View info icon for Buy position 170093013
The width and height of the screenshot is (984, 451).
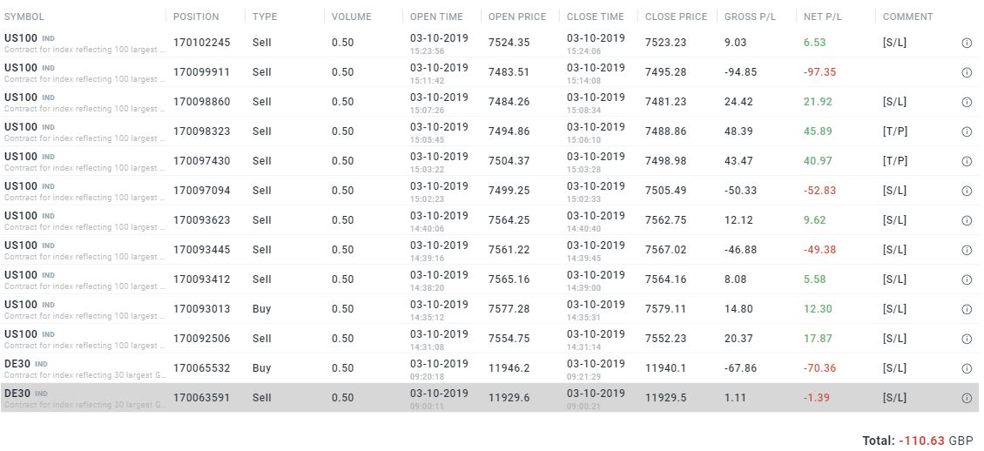pos(967,309)
